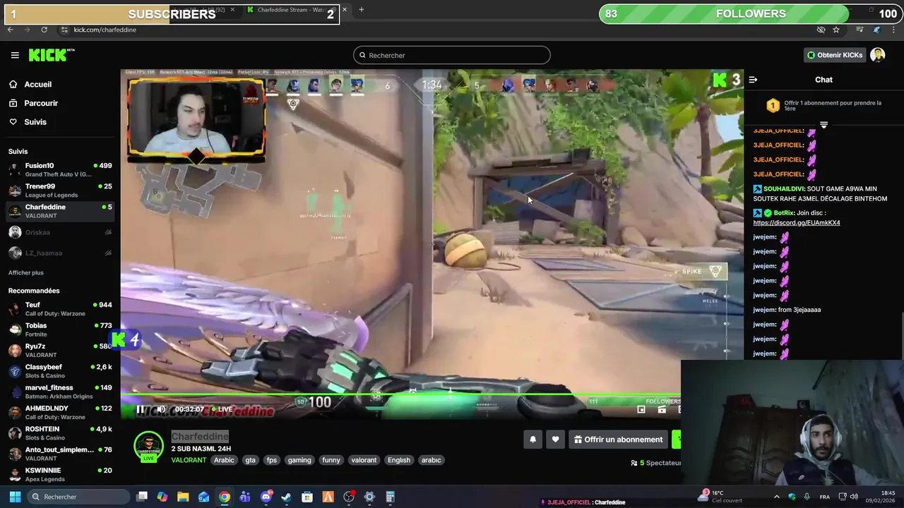Mute the stream volume speaker icon
The width and height of the screenshot is (904, 508).
coord(161,409)
